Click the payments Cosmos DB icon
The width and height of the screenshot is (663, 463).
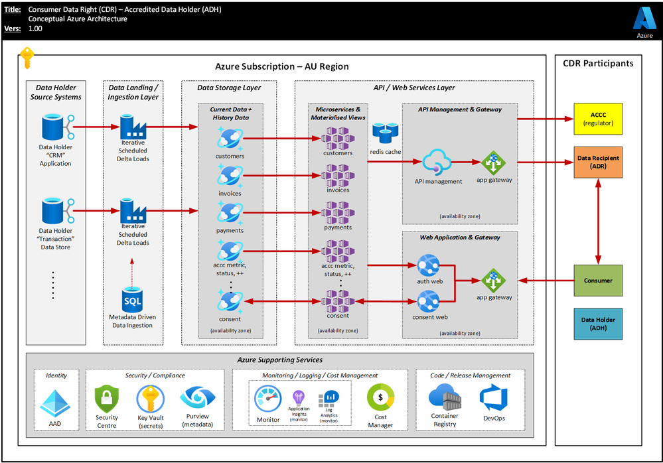(230, 213)
